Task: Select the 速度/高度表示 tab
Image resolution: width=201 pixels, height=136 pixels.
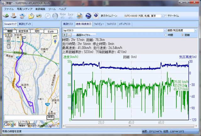Action: 84,24
